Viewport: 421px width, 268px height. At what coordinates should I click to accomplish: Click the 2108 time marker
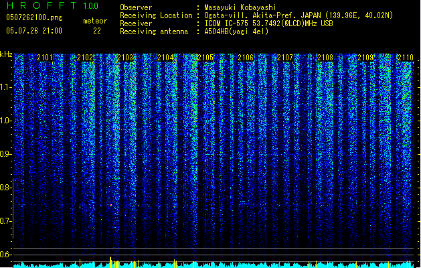point(325,58)
